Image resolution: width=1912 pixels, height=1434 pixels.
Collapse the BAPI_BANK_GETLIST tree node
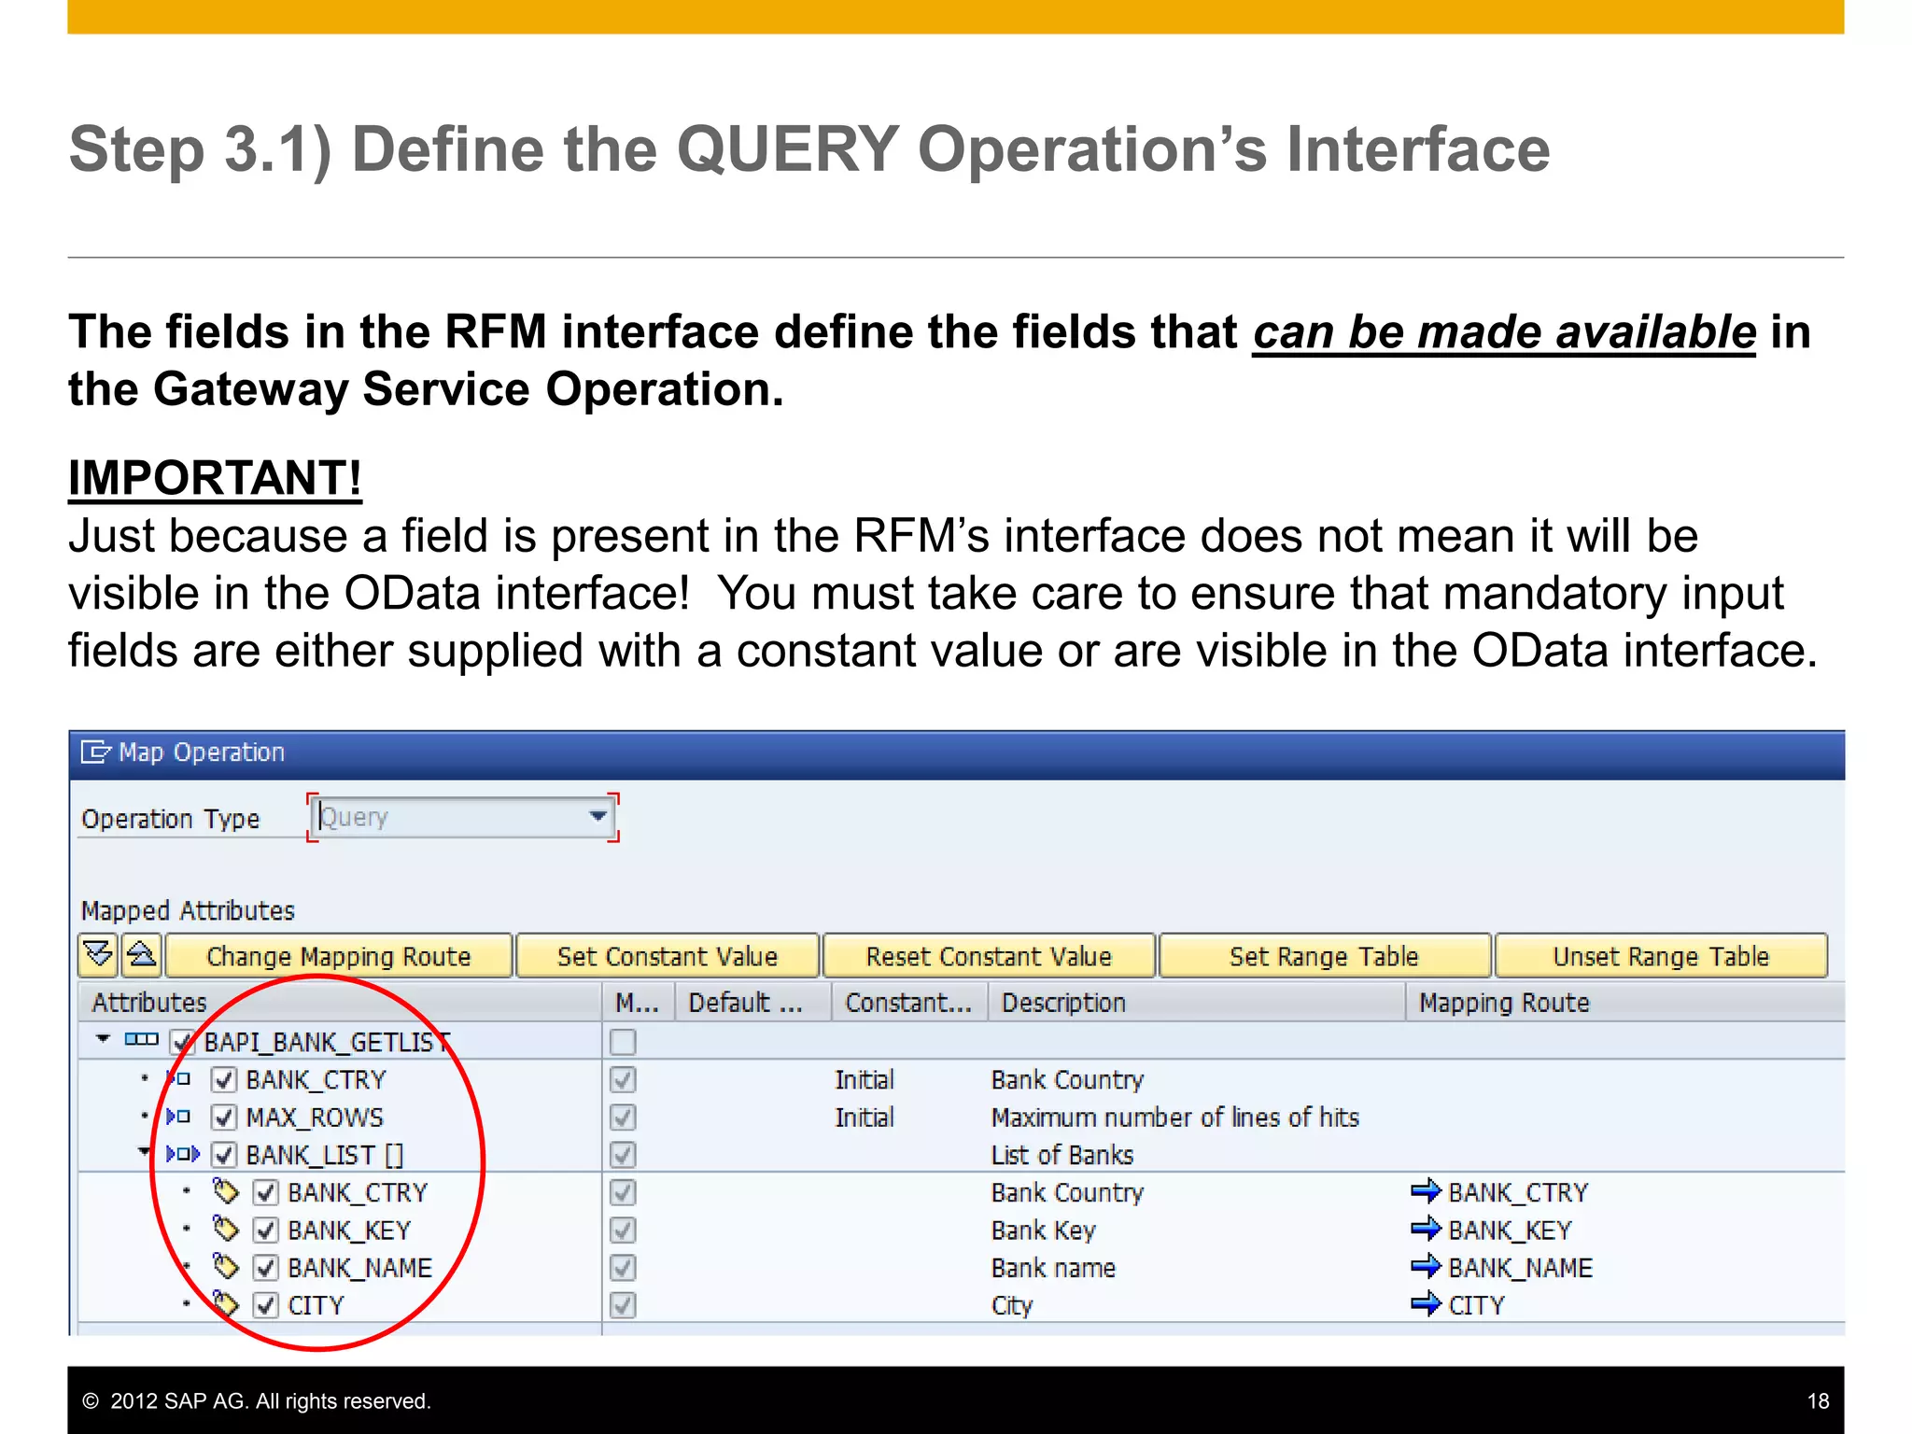coord(104,1039)
